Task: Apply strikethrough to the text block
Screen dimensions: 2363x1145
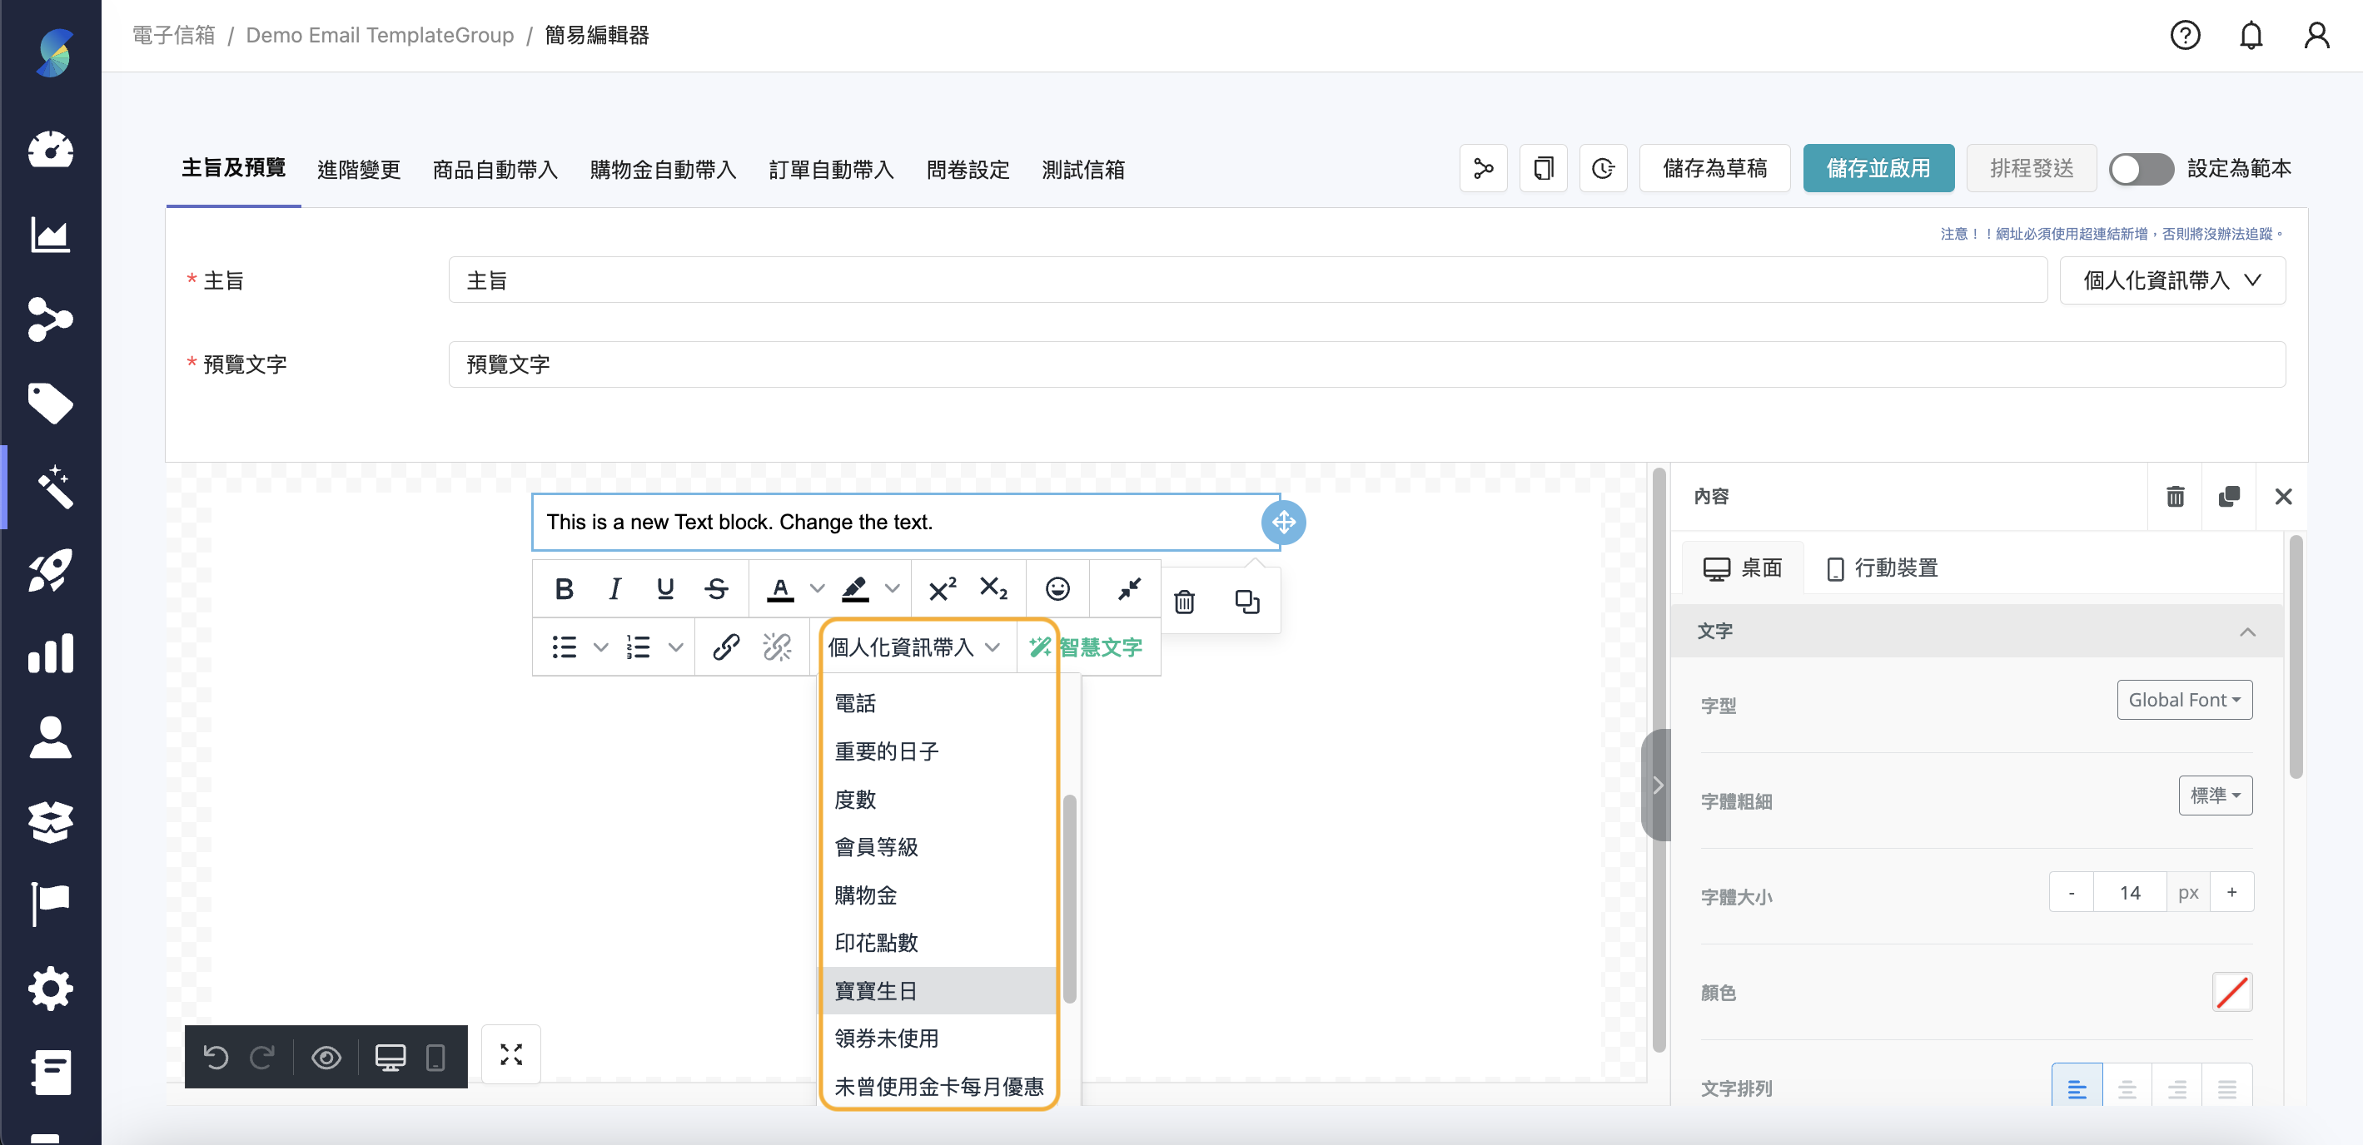Action: [x=716, y=587]
